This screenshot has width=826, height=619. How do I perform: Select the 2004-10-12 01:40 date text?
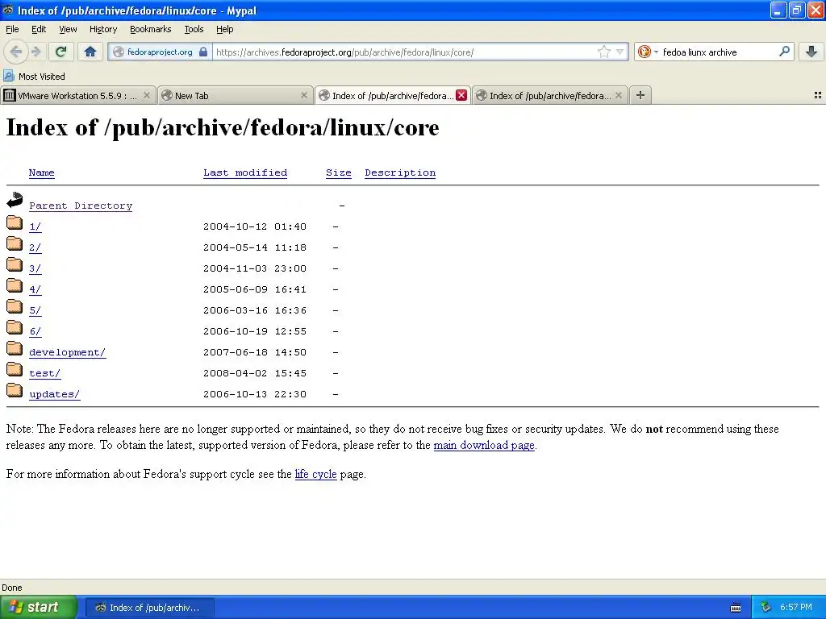(x=255, y=226)
